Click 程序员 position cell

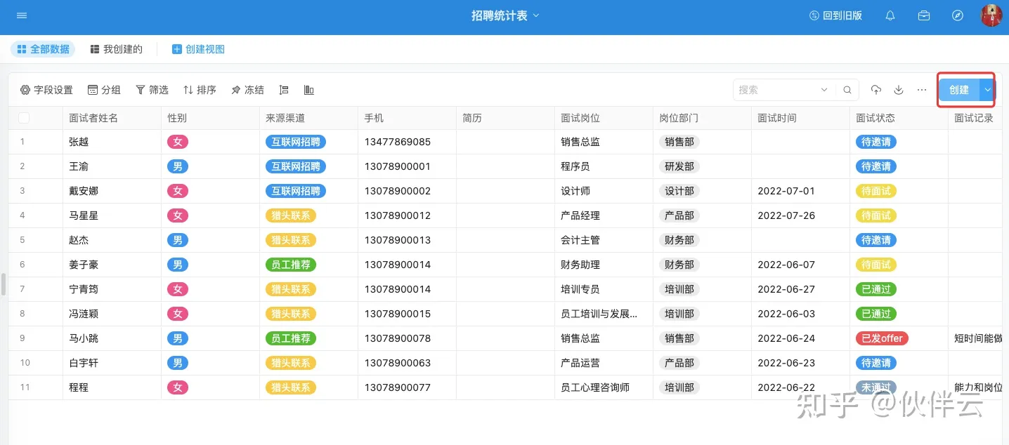(575, 166)
